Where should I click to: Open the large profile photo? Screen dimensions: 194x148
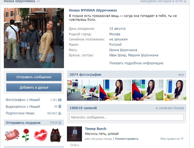tap(34, 38)
